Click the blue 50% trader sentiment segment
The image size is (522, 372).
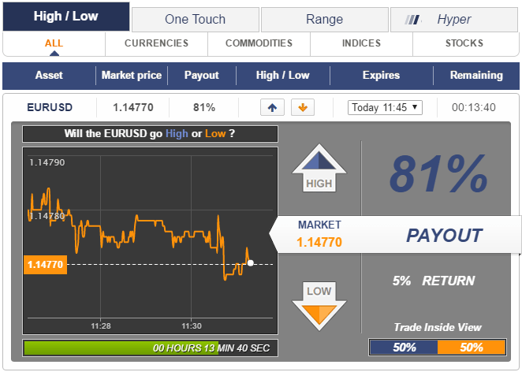pos(404,348)
